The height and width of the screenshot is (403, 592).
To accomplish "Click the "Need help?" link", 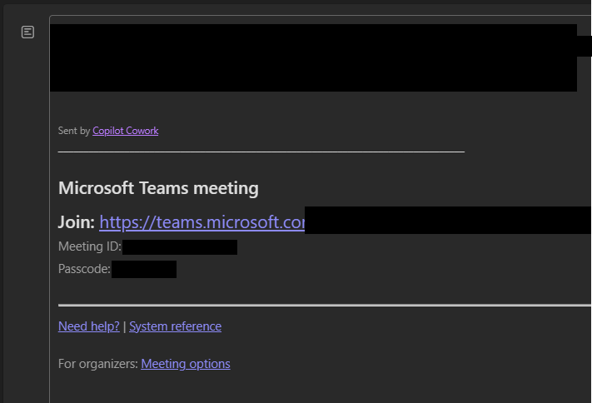I will coord(88,326).
